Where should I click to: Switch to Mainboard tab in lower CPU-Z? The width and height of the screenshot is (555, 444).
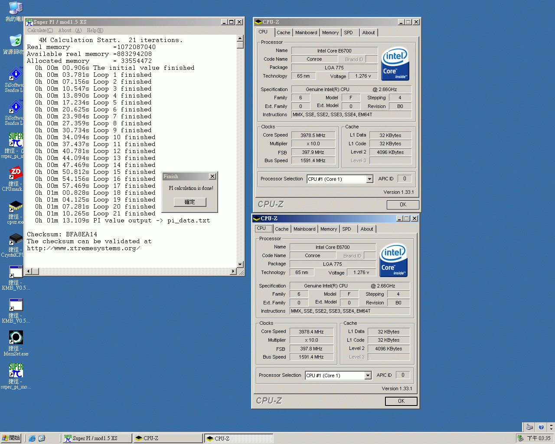click(x=304, y=229)
